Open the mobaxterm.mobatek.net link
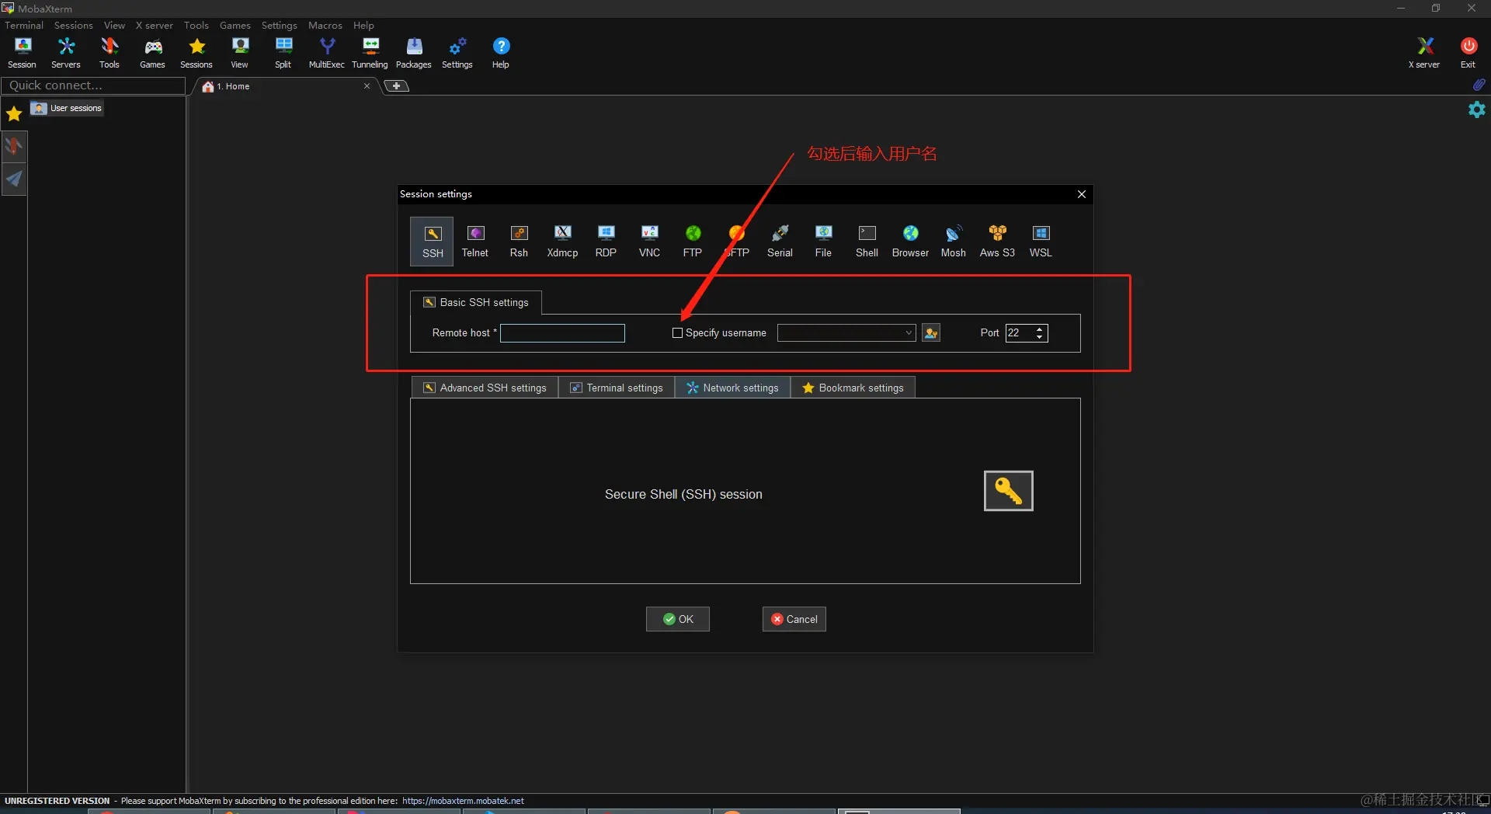The height and width of the screenshot is (814, 1491). click(463, 801)
